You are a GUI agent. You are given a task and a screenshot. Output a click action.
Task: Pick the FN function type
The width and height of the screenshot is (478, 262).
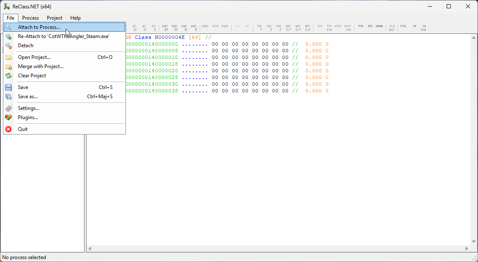tap(414, 26)
